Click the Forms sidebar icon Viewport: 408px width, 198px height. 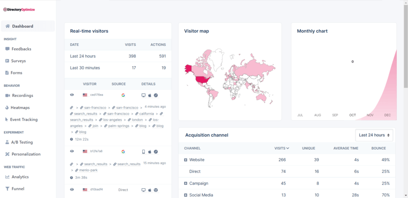click(x=7, y=73)
